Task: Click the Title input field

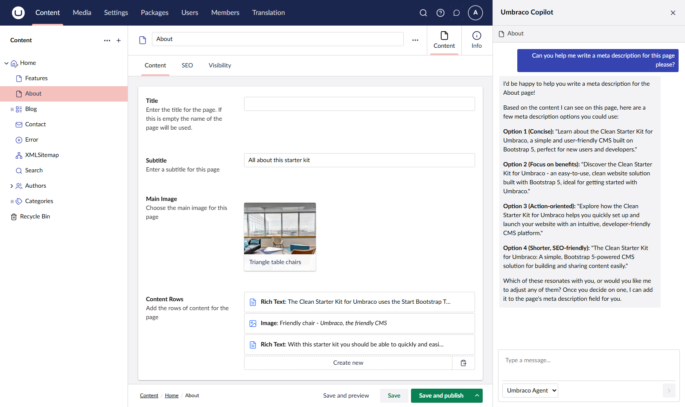Action: coord(359,104)
